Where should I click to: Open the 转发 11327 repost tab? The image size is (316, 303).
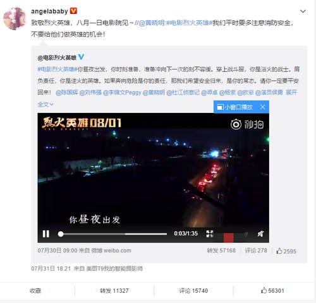pos(114,291)
